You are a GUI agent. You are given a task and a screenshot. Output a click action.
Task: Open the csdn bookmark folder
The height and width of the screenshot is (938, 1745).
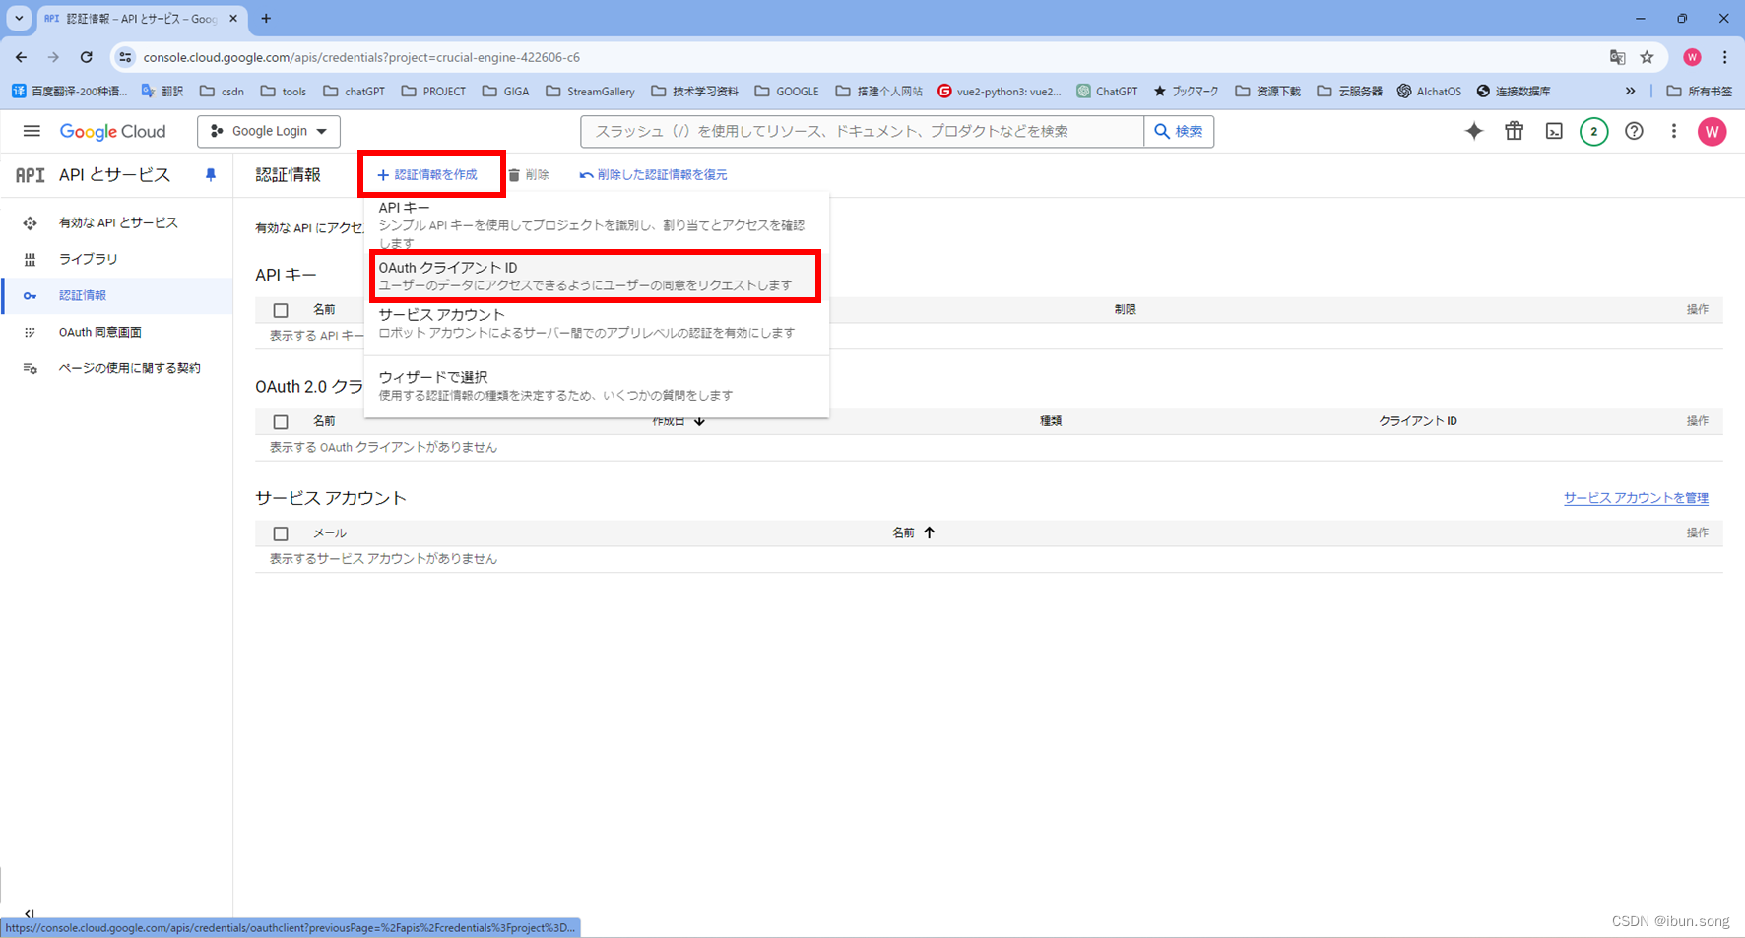(222, 91)
